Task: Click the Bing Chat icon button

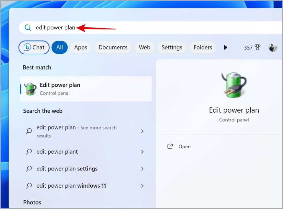Action: 34,48
